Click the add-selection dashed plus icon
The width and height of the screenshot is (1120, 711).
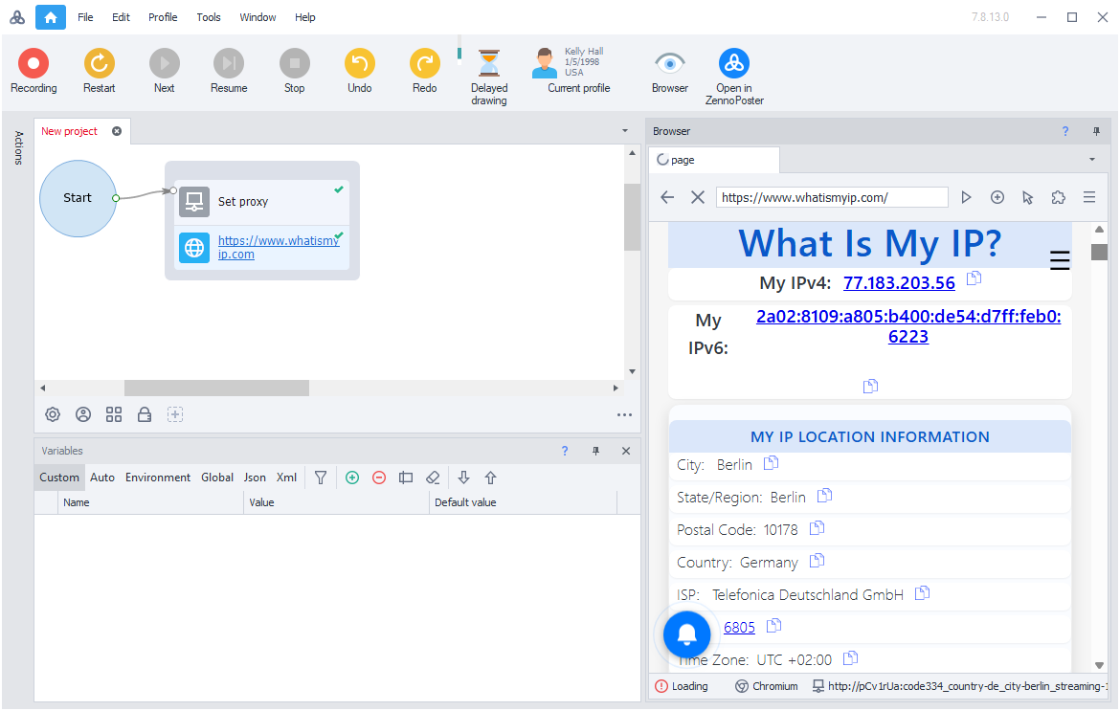click(175, 414)
